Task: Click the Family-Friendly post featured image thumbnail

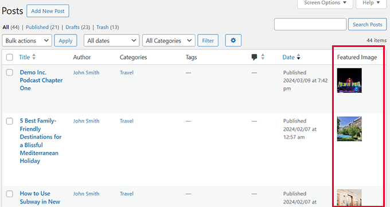Action: point(349,129)
